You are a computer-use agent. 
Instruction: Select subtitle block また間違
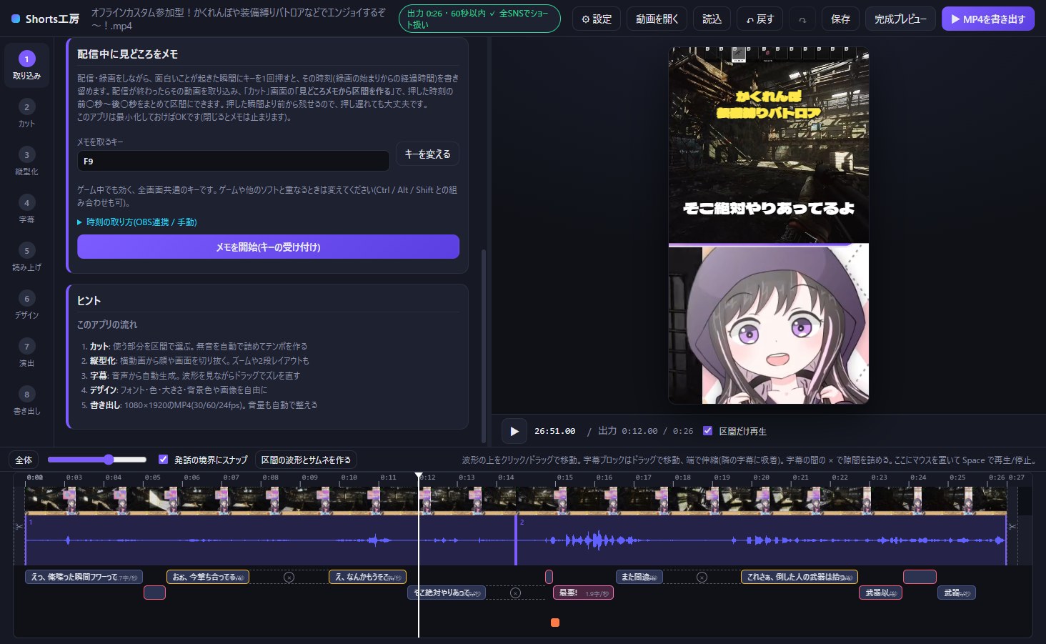click(639, 577)
